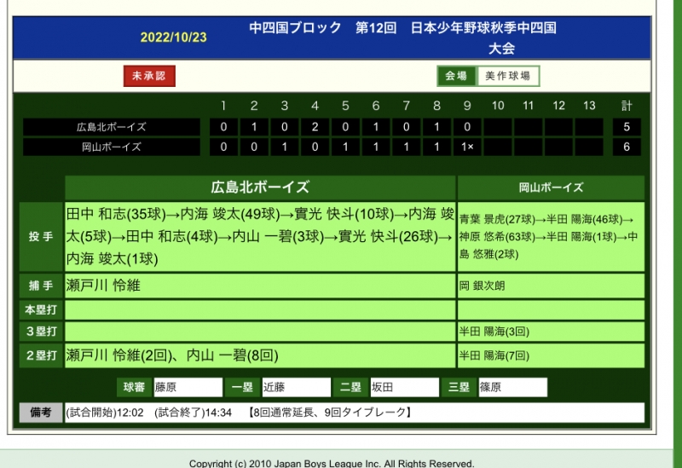Click the 広島北ボーイズ team name in scoreboard

pyautogui.click(x=111, y=127)
